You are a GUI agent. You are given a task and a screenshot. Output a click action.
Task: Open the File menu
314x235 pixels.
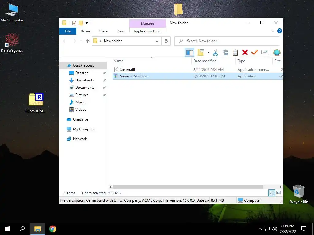[68, 31]
